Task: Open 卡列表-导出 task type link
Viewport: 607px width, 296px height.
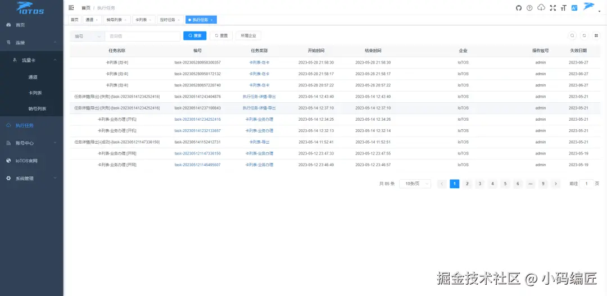Action: [259, 142]
